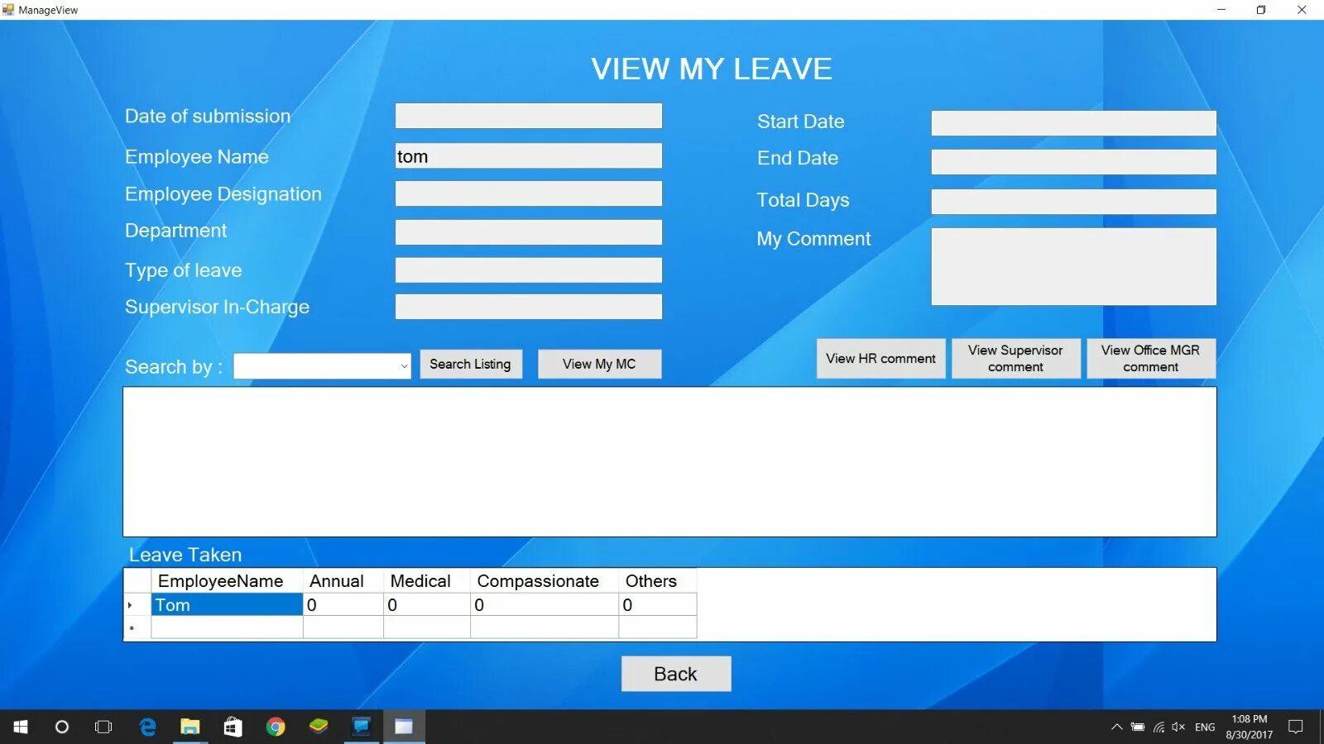Click the row selector arrow beside Tom
The width and height of the screenshot is (1324, 744).
pos(137,605)
